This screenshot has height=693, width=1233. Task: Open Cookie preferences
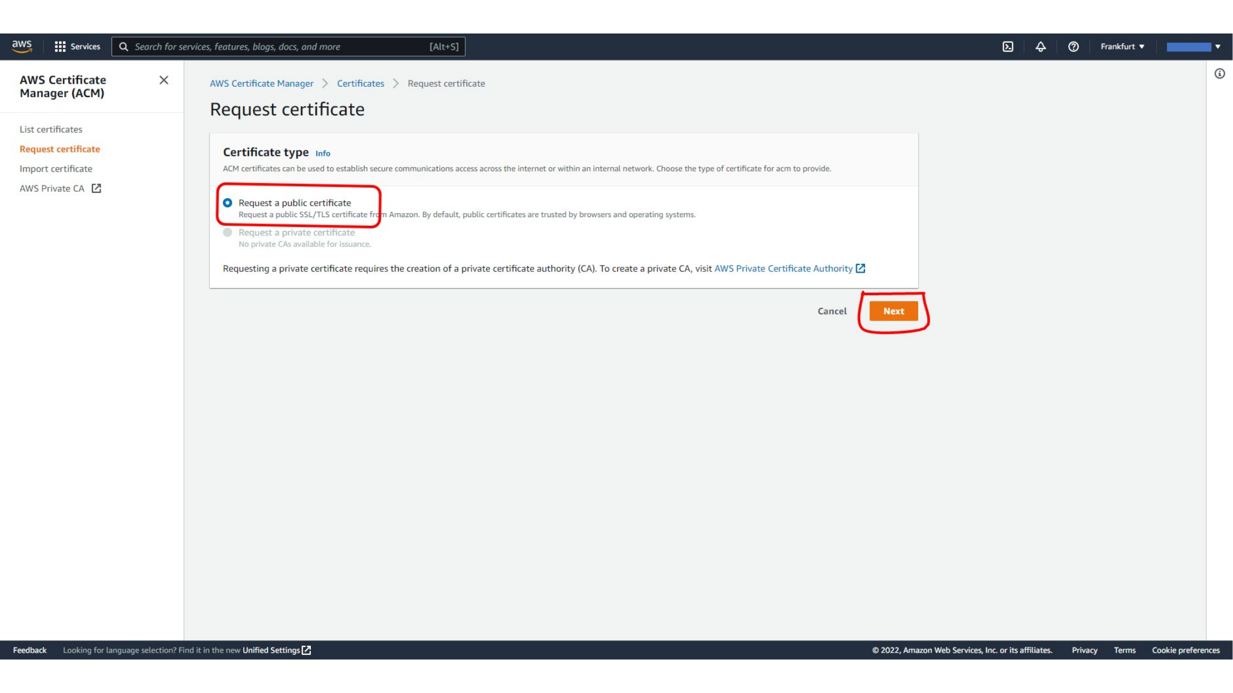pyautogui.click(x=1186, y=650)
